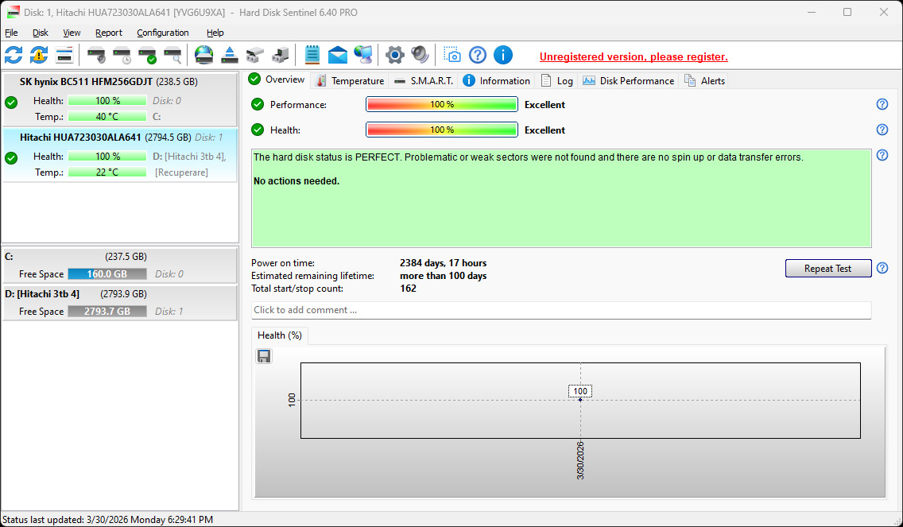Click the Click to add comment field
Viewport: 903px width, 527px height.
point(561,310)
